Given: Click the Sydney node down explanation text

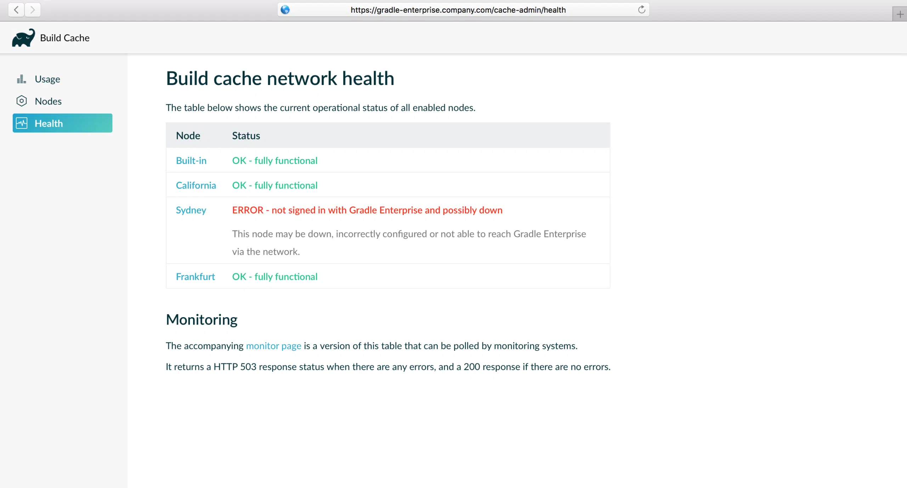Looking at the screenshot, I should point(409,243).
